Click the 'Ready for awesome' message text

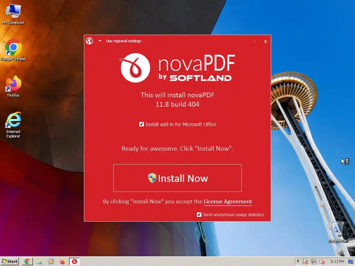pyautogui.click(x=177, y=149)
